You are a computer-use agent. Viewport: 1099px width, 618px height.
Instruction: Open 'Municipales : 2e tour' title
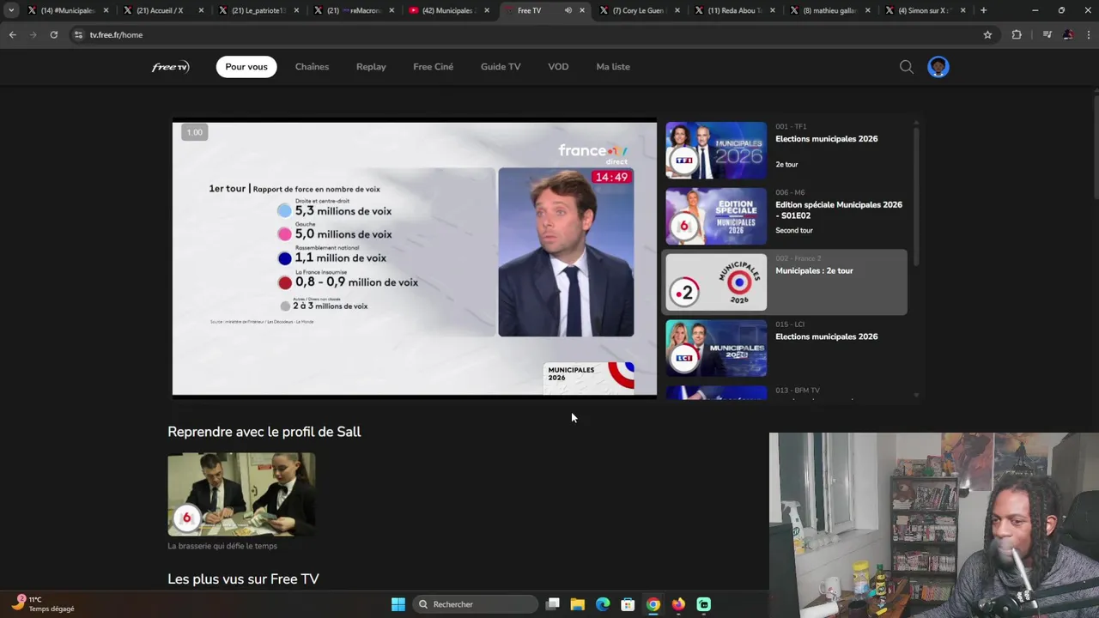coord(814,271)
